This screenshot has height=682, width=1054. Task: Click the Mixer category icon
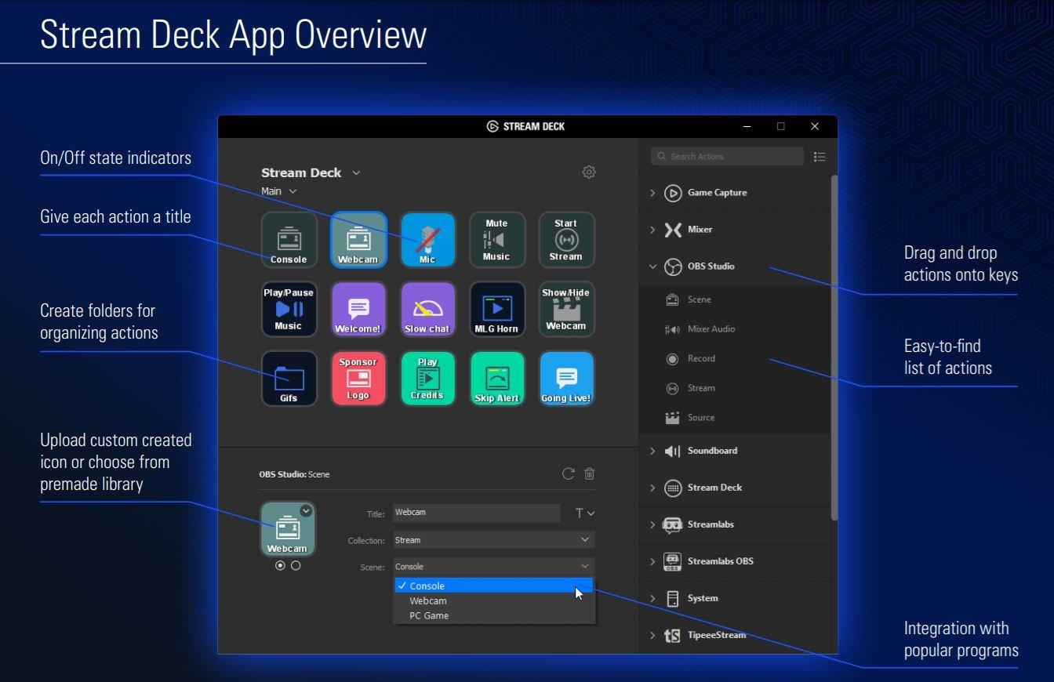click(x=673, y=230)
